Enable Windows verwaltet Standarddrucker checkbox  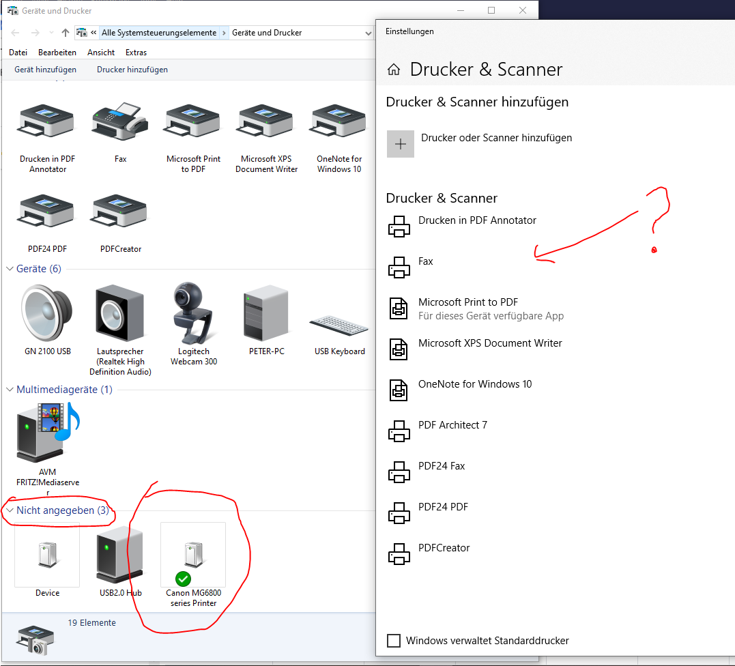394,640
